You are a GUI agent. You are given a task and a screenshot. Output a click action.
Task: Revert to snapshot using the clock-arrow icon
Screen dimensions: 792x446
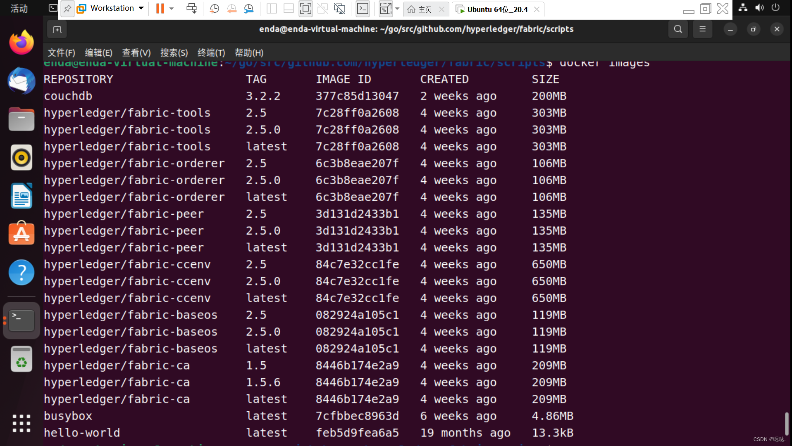(x=231, y=8)
